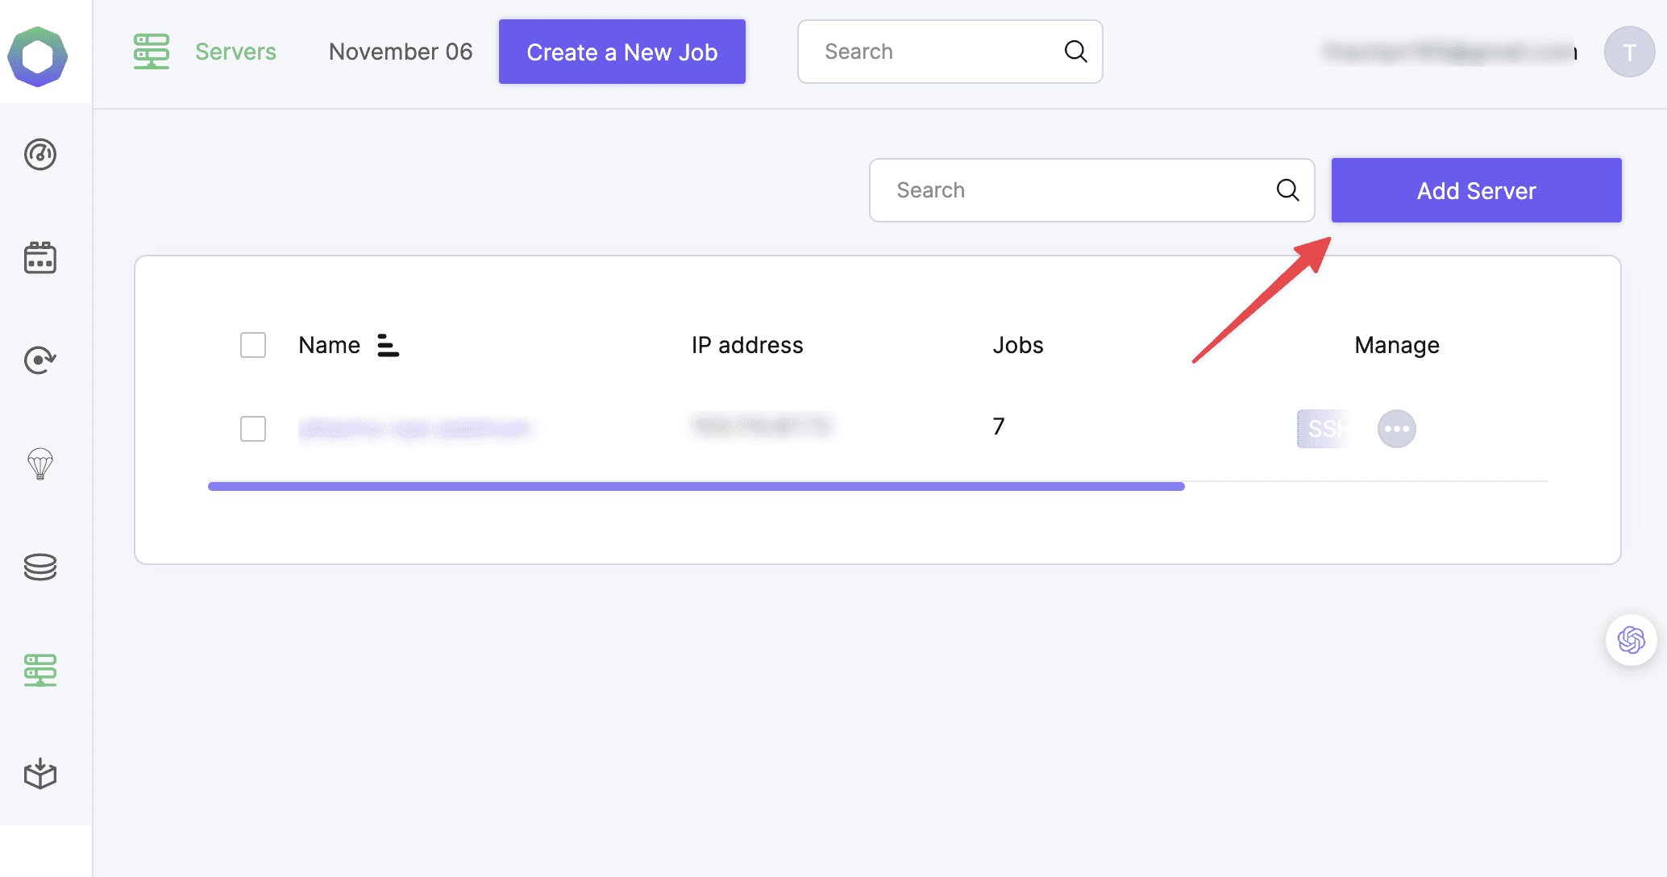Open the AI assistant floating icon
Image resolution: width=1667 pixels, height=877 pixels.
[1631, 640]
